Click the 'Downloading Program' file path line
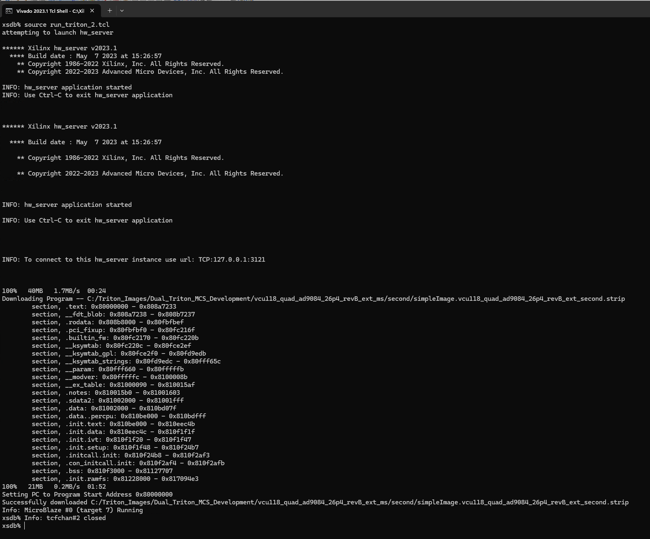This screenshot has width=650, height=539. tap(313, 299)
